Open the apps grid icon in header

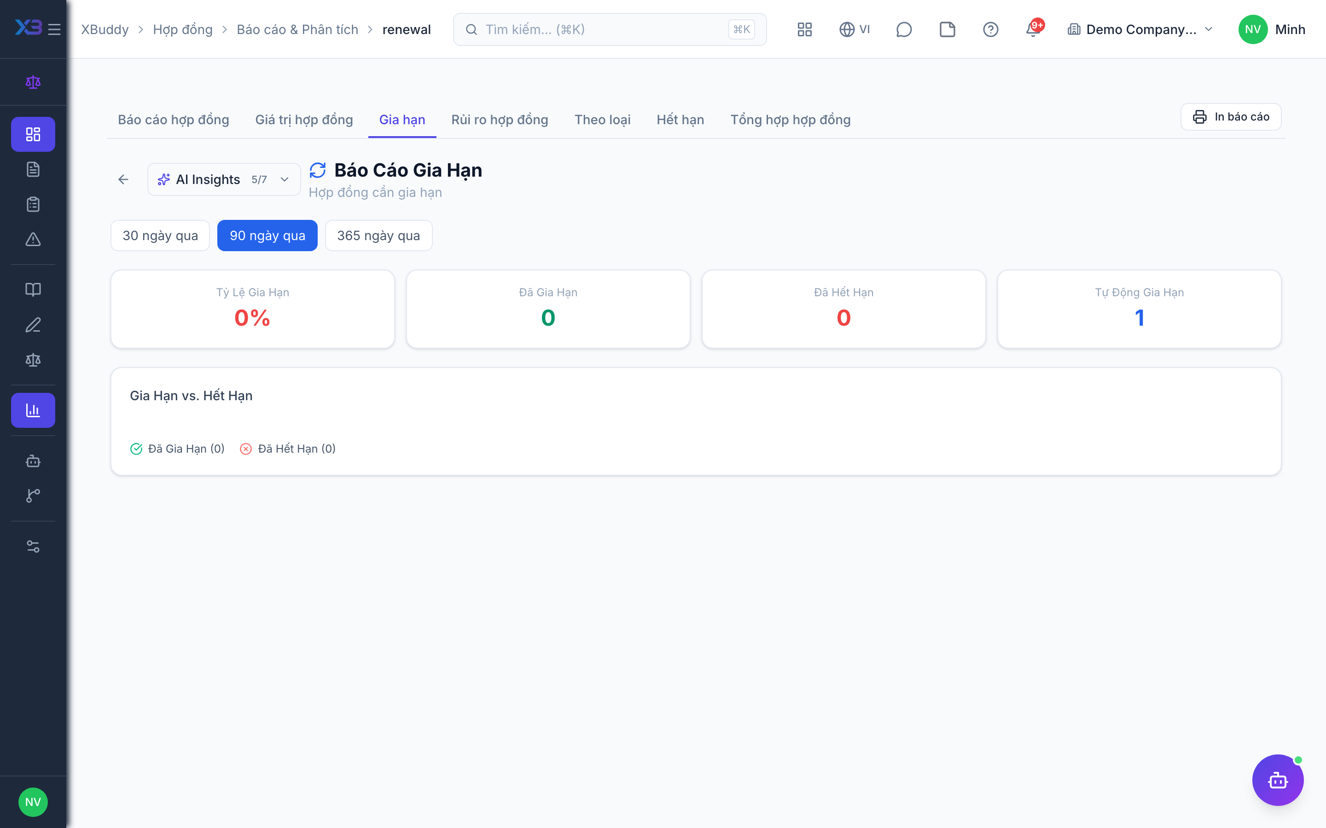[x=804, y=29]
